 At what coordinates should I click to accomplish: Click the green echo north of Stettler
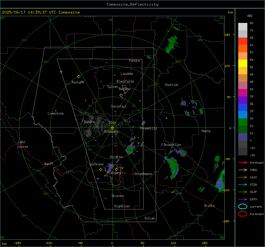(x=172, y=44)
